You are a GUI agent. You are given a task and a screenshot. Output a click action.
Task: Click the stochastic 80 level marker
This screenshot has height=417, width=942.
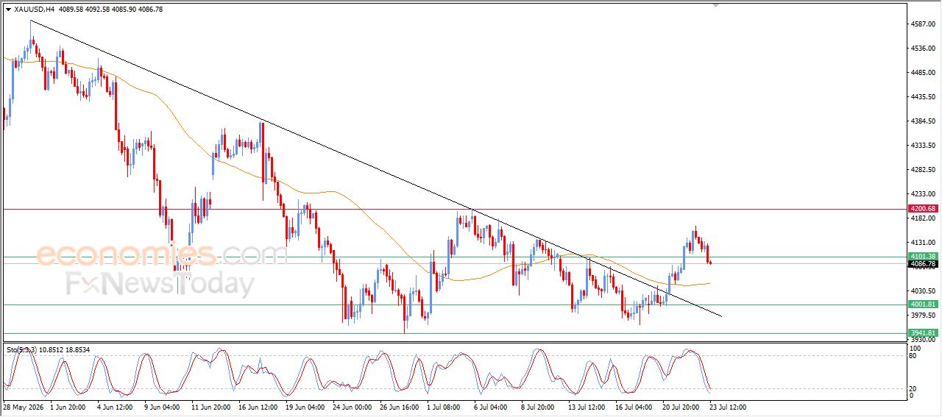tap(913, 356)
